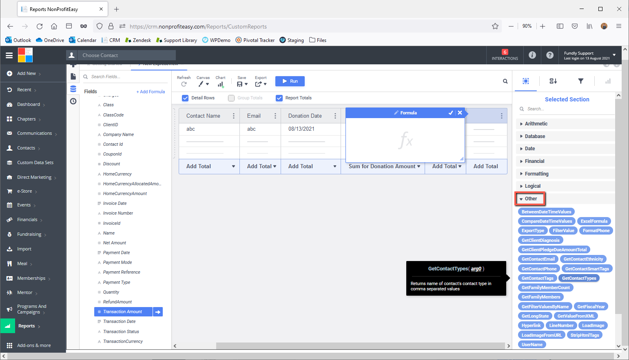Insert the UserName function
This screenshot has height=360, width=629.
click(532, 345)
